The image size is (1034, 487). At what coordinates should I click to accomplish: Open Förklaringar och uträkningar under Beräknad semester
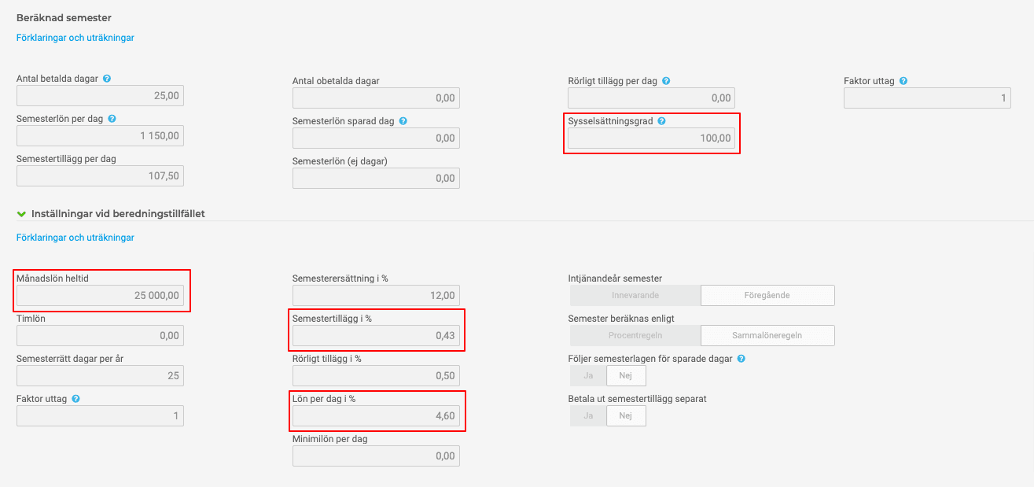point(75,37)
